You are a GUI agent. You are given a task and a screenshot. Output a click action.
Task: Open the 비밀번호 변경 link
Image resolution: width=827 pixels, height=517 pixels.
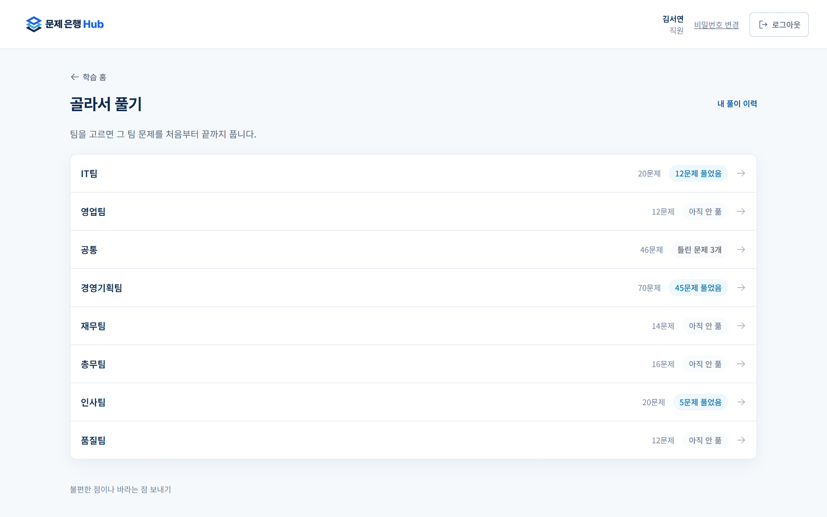point(716,25)
